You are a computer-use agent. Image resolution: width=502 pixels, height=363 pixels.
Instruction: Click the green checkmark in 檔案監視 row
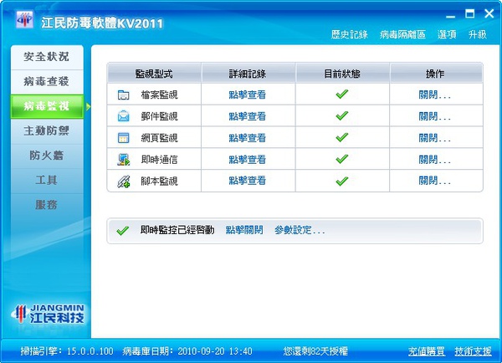pyautogui.click(x=342, y=95)
